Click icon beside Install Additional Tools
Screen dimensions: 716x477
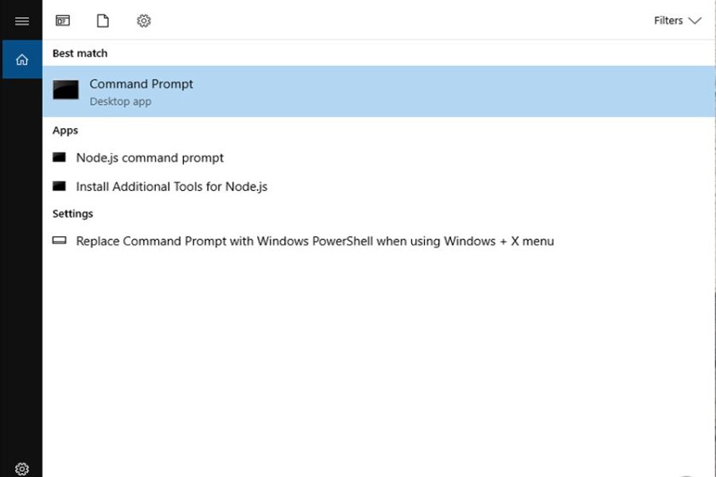59,186
